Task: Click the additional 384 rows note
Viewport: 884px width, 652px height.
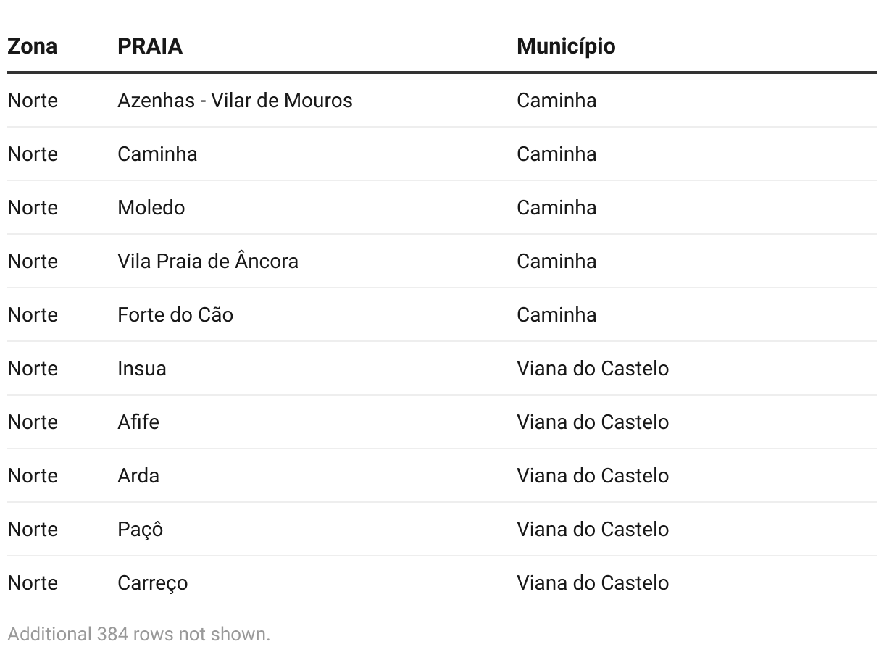Action: [139, 634]
